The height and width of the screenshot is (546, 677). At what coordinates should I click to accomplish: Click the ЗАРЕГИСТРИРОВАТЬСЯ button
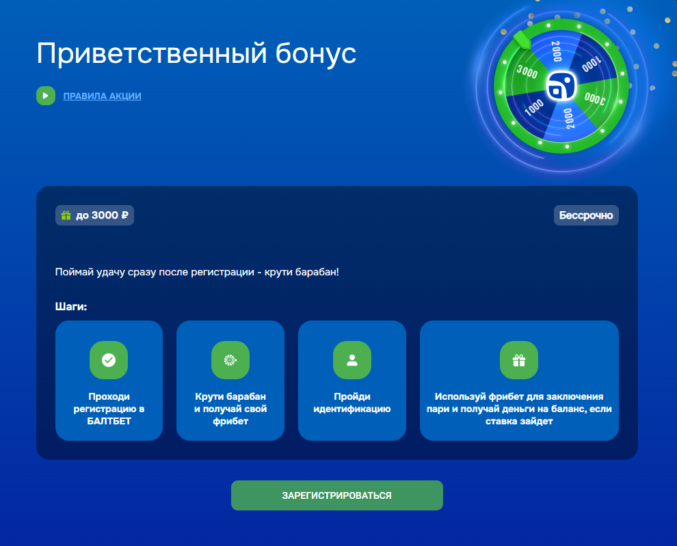tap(336, 495)
